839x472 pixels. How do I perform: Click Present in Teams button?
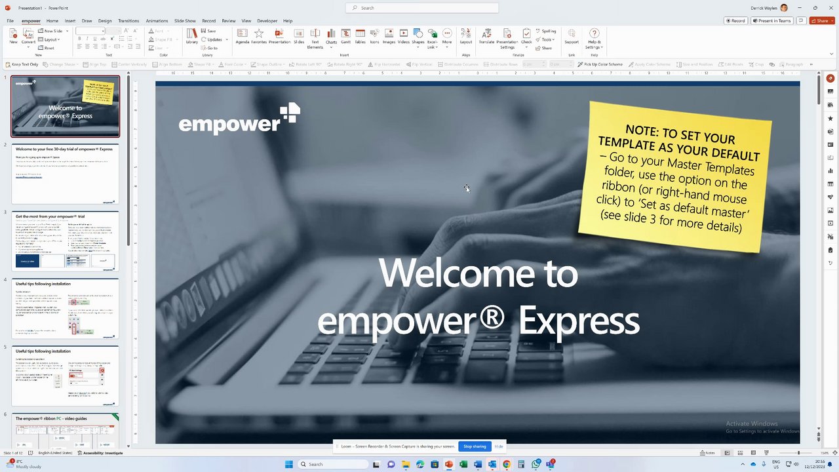coord(771,21)
